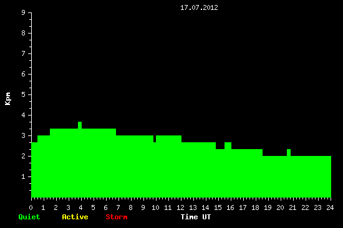Viewport: 343px width, 228px height.
Task: Click the Y-axis value 9
Action: [24, 12]
